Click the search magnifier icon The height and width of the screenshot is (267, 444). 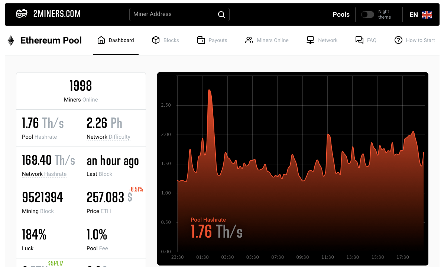221,15
